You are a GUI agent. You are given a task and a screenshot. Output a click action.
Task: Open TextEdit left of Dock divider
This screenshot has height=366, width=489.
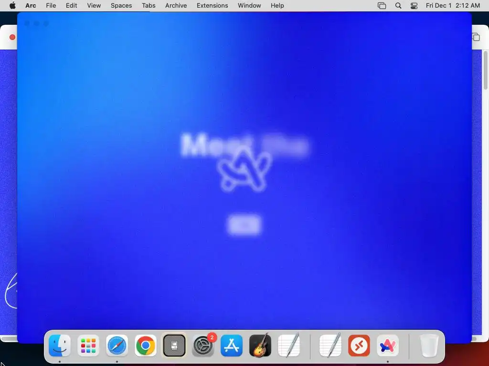(x=289, y=346)
